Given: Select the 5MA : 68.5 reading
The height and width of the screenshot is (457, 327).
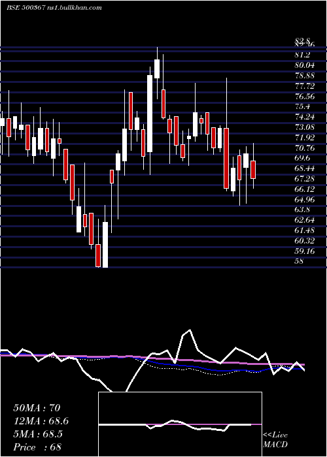Looking at the screenshot, I should pos(38,434).
